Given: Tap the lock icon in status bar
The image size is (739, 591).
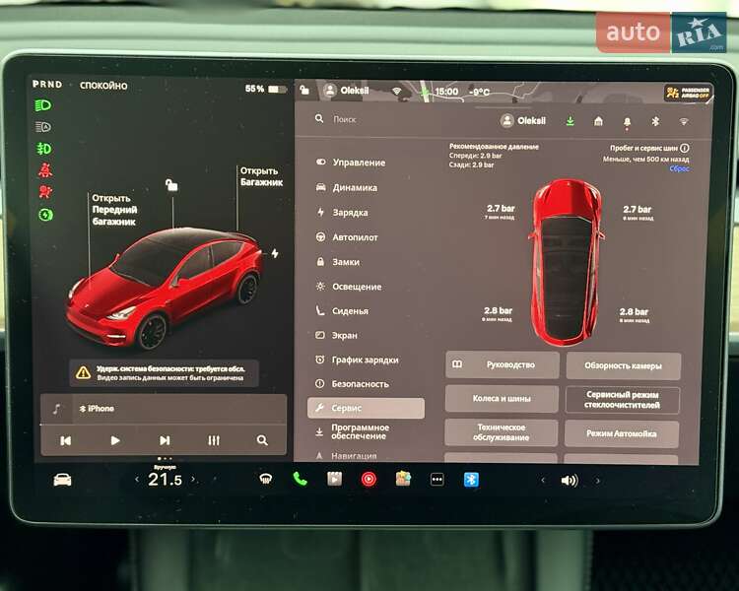Looking at the screenshot, I should pos(304,90).
